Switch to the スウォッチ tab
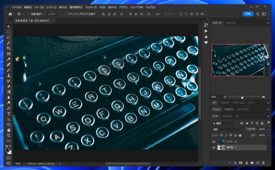 pos(225,103)
